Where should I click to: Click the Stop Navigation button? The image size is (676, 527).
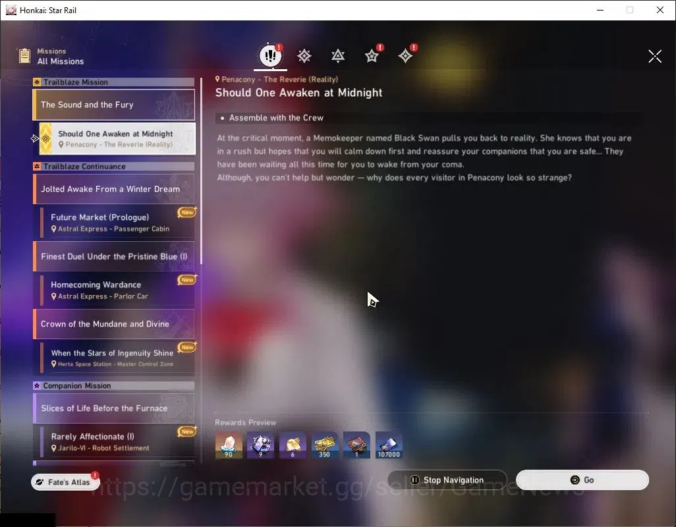(x=447, y=480)
